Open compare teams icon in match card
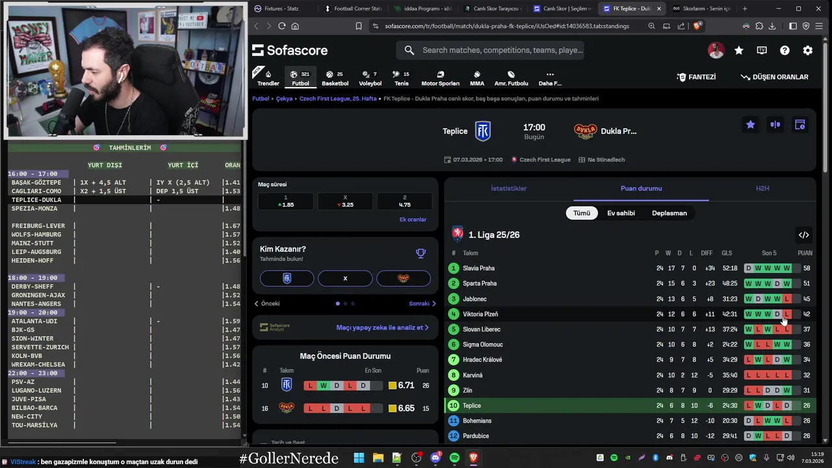Viewport: 832px width, 468px height. (775, 125)
